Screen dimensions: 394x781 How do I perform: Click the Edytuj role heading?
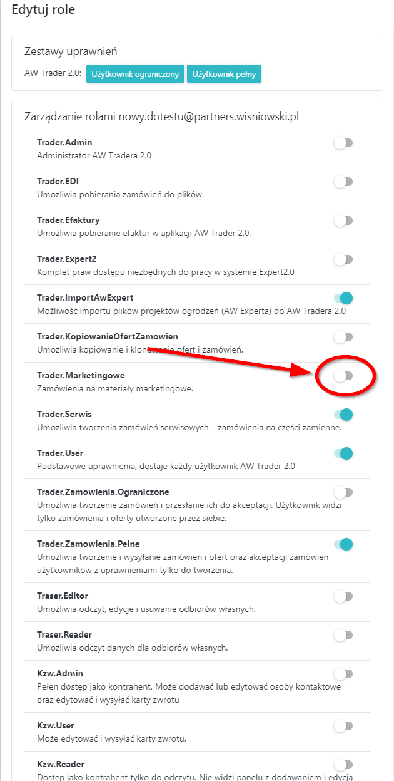(43, 10)
